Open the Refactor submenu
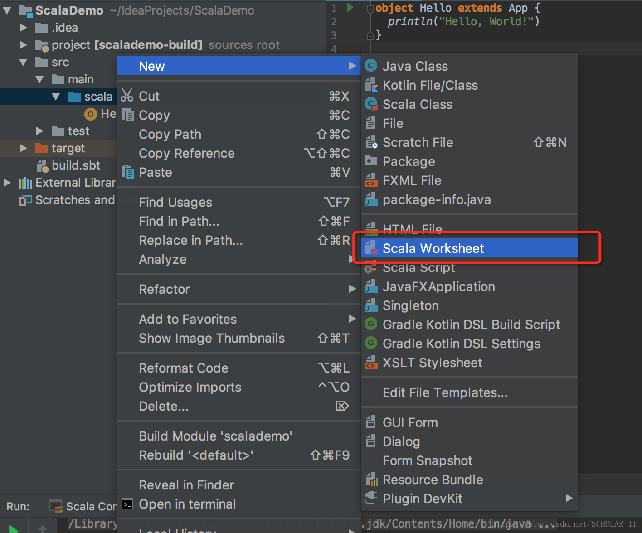 point(238,289)
